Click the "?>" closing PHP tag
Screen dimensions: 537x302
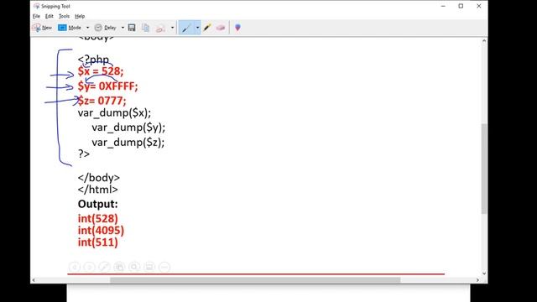(84, 154)
